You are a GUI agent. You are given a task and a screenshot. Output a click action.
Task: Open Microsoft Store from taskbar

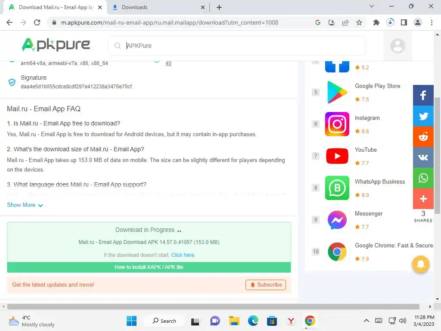point(272,321)
